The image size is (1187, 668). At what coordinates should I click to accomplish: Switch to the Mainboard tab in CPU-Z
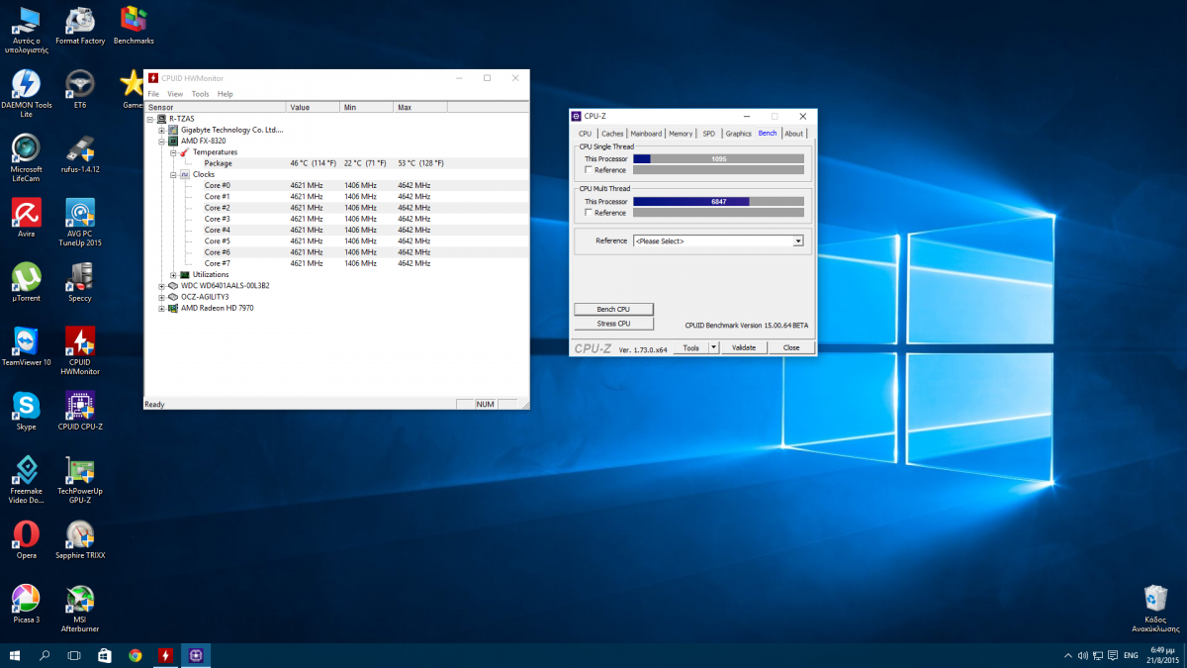[x=646, y=134]
